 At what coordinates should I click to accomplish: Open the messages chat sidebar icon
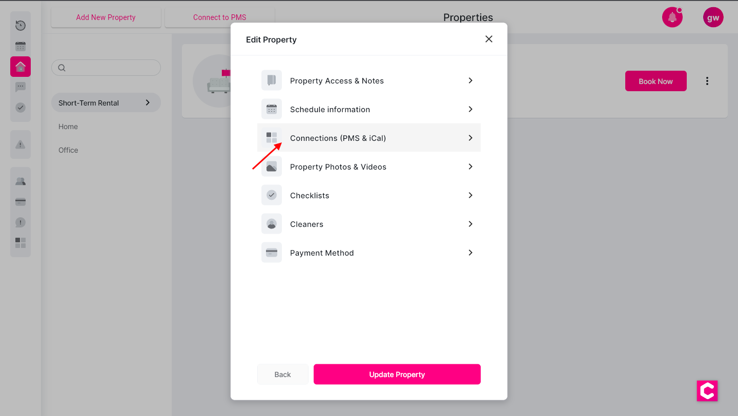tap(20, 87)
